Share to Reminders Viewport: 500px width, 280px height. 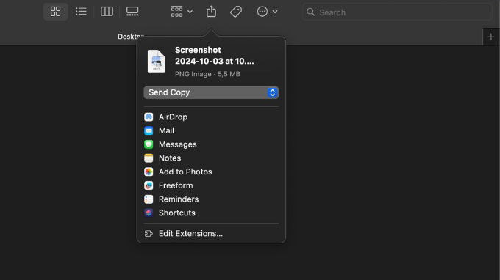(x=211, y=199)
